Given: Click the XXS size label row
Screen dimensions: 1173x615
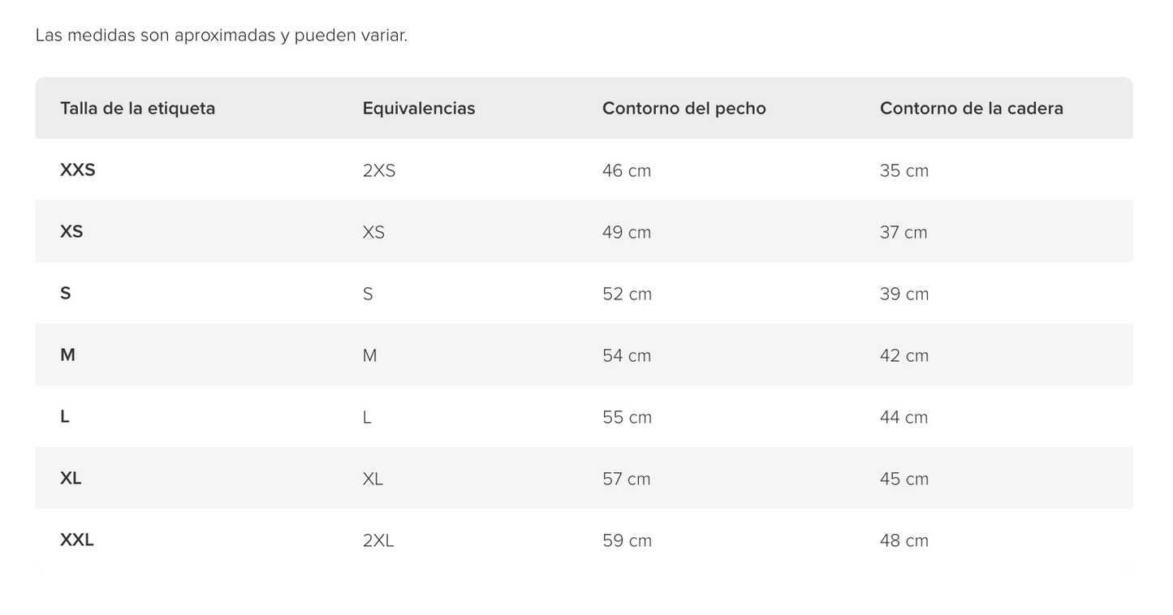Looking at the screenshot, I should (x=78, y=170).
